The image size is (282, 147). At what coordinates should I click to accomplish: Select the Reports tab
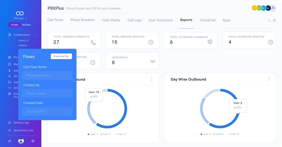tap(186, 20)
